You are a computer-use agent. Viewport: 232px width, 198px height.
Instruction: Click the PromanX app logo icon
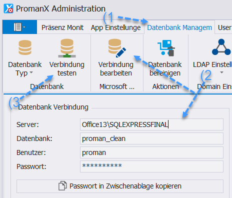click(8, 8)
